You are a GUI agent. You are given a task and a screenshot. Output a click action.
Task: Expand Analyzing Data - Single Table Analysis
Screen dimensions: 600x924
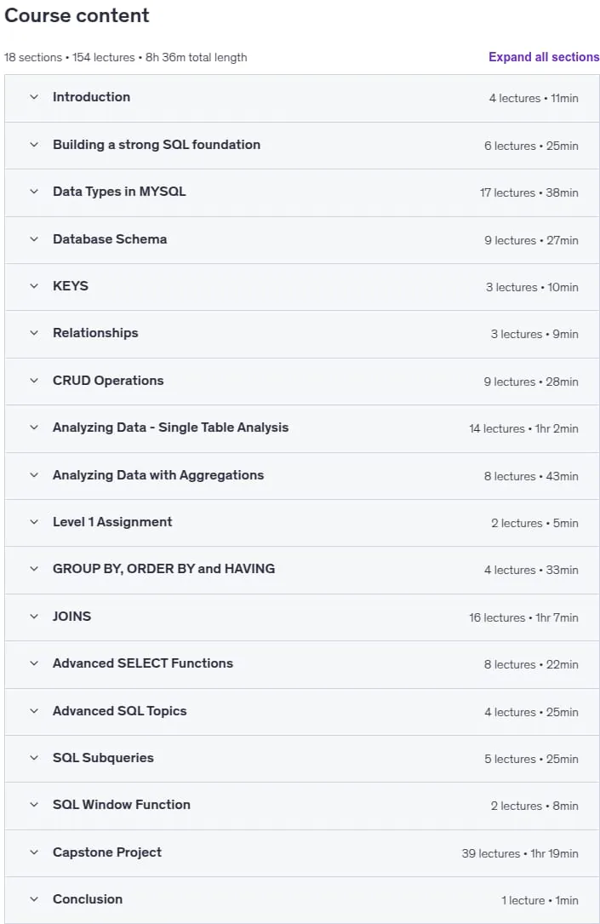coord(302,428)
